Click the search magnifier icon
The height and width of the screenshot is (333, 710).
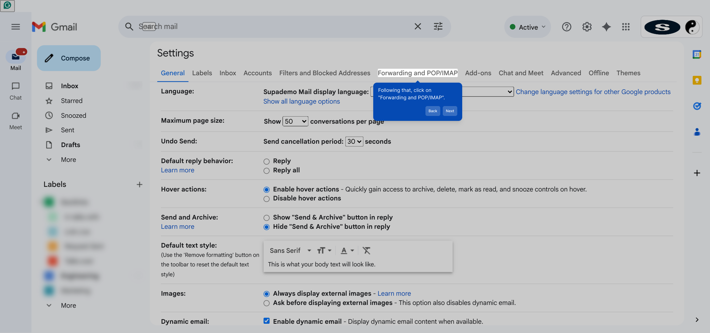coord(129,27)
